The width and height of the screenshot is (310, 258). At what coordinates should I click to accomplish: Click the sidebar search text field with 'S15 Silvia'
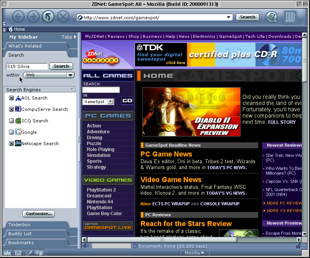tap(27, 66)
